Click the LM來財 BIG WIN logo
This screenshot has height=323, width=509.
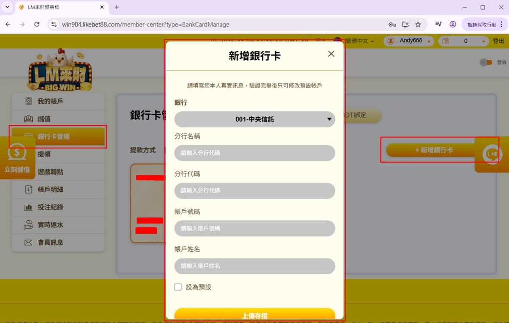[x=59, y=70]
